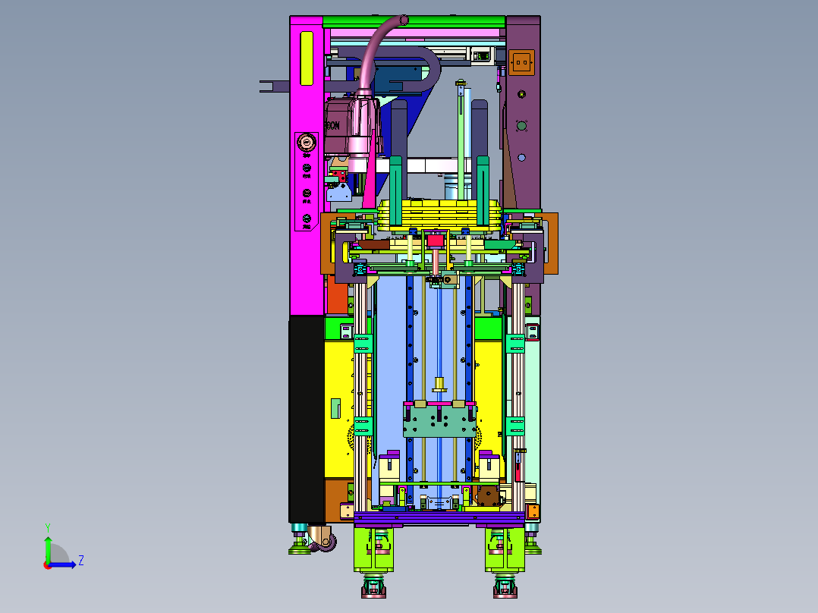Select the stack of yellow trays
Screen dimensions: 818x613
click(x=439, y=215)
